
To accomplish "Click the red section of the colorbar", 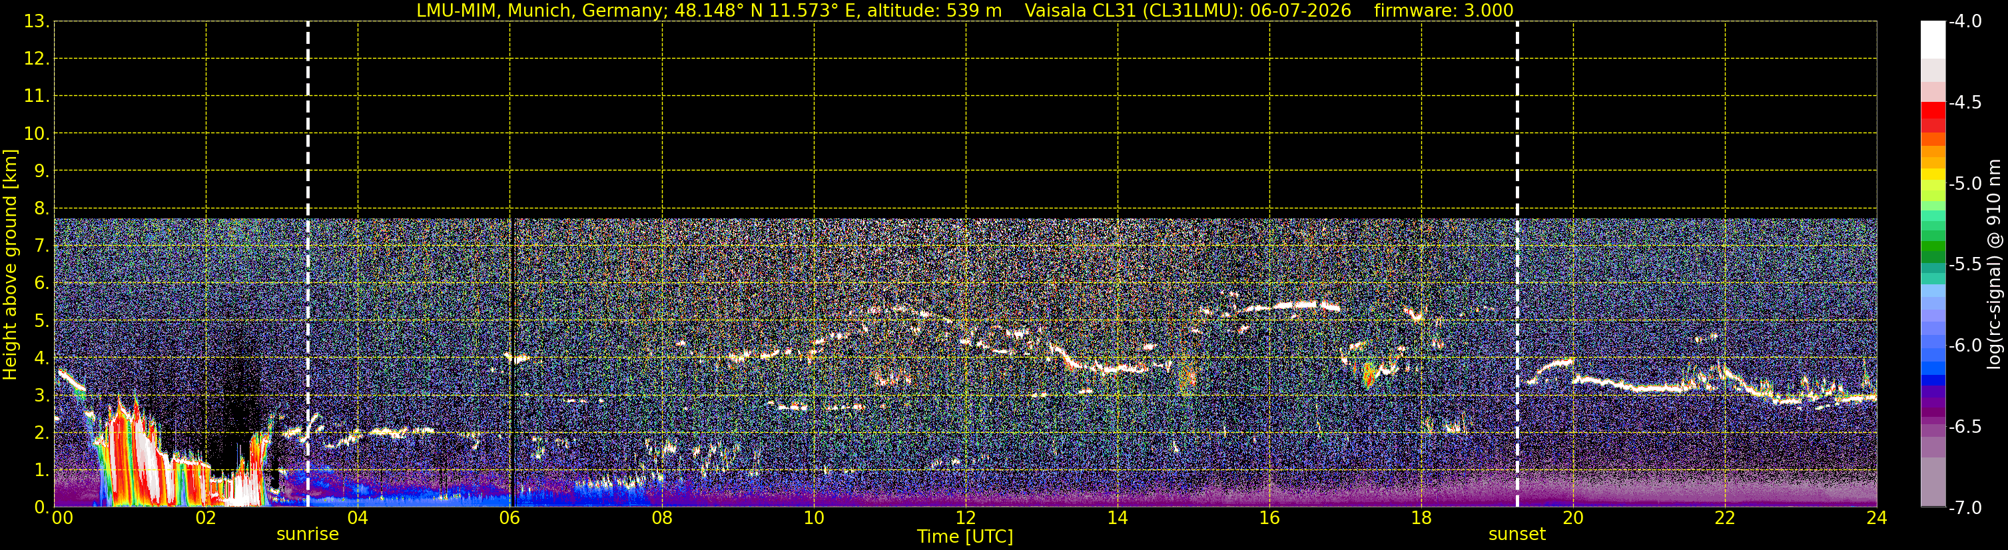I will (1933, 117).
